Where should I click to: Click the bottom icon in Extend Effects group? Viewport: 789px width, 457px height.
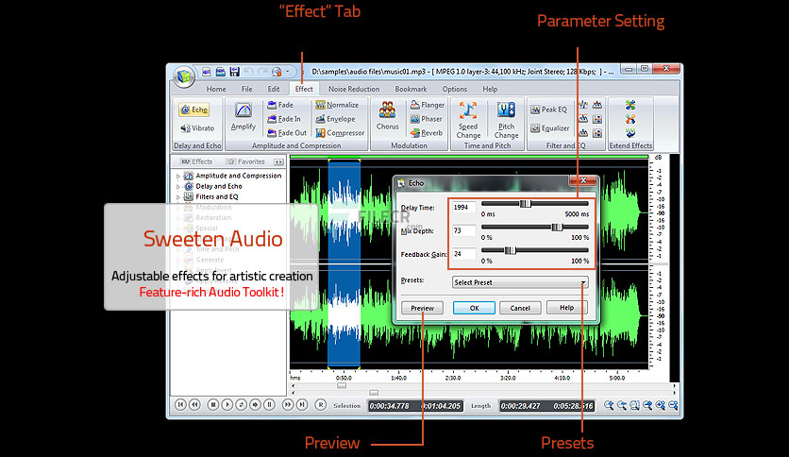point(630,133)
